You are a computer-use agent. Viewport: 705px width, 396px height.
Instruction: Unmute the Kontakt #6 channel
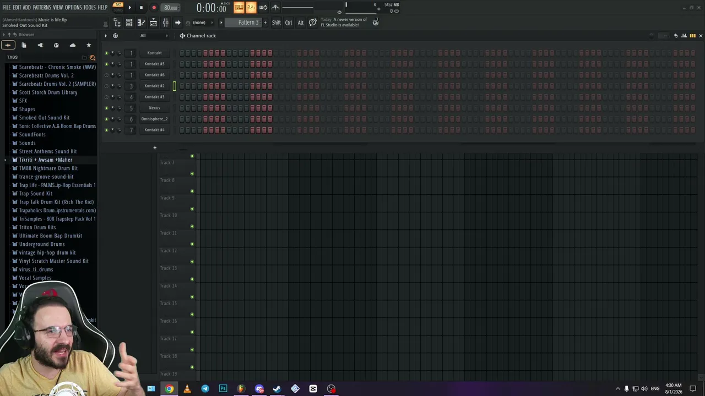tap(106, 75)
